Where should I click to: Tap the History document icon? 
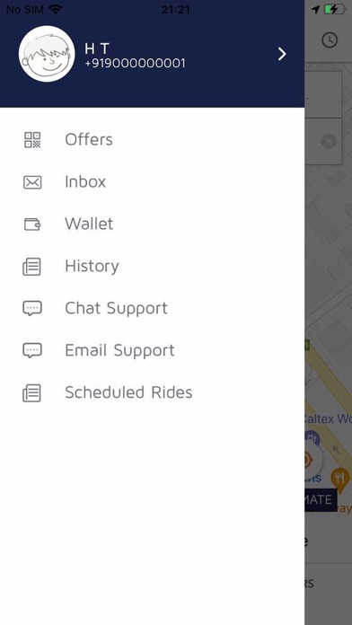tap(32, 267)
